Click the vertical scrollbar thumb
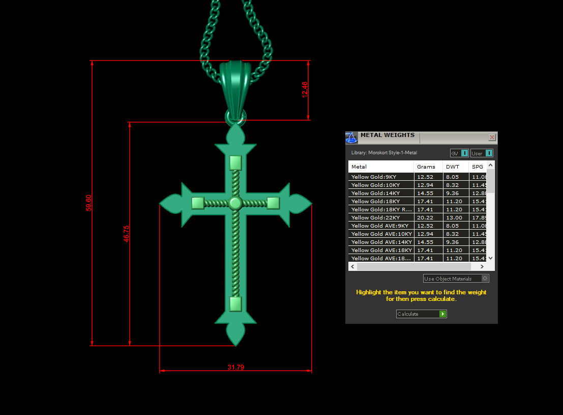 490,181
